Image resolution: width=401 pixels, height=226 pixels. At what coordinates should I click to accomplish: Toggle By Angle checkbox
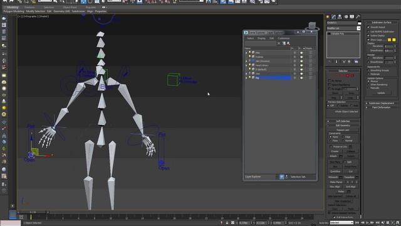pos(330,89)
